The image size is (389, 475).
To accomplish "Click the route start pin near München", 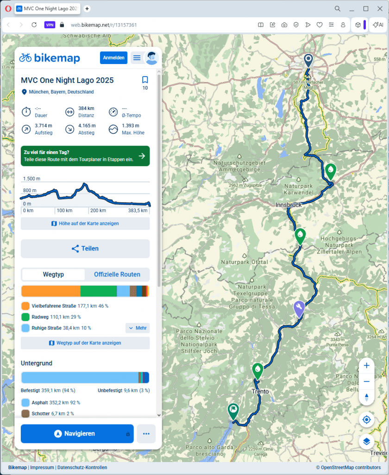I will 308,60.
